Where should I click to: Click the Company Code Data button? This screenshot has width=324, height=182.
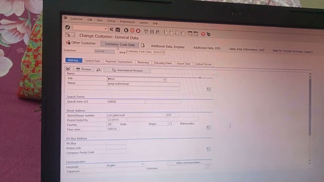120,44
